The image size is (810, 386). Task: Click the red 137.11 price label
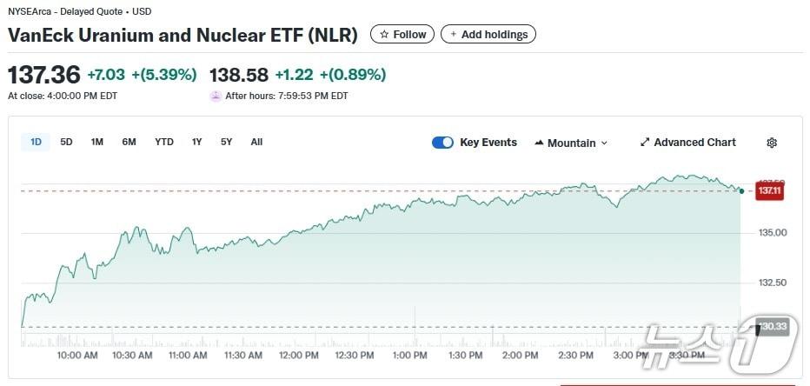tap(769, 190)
